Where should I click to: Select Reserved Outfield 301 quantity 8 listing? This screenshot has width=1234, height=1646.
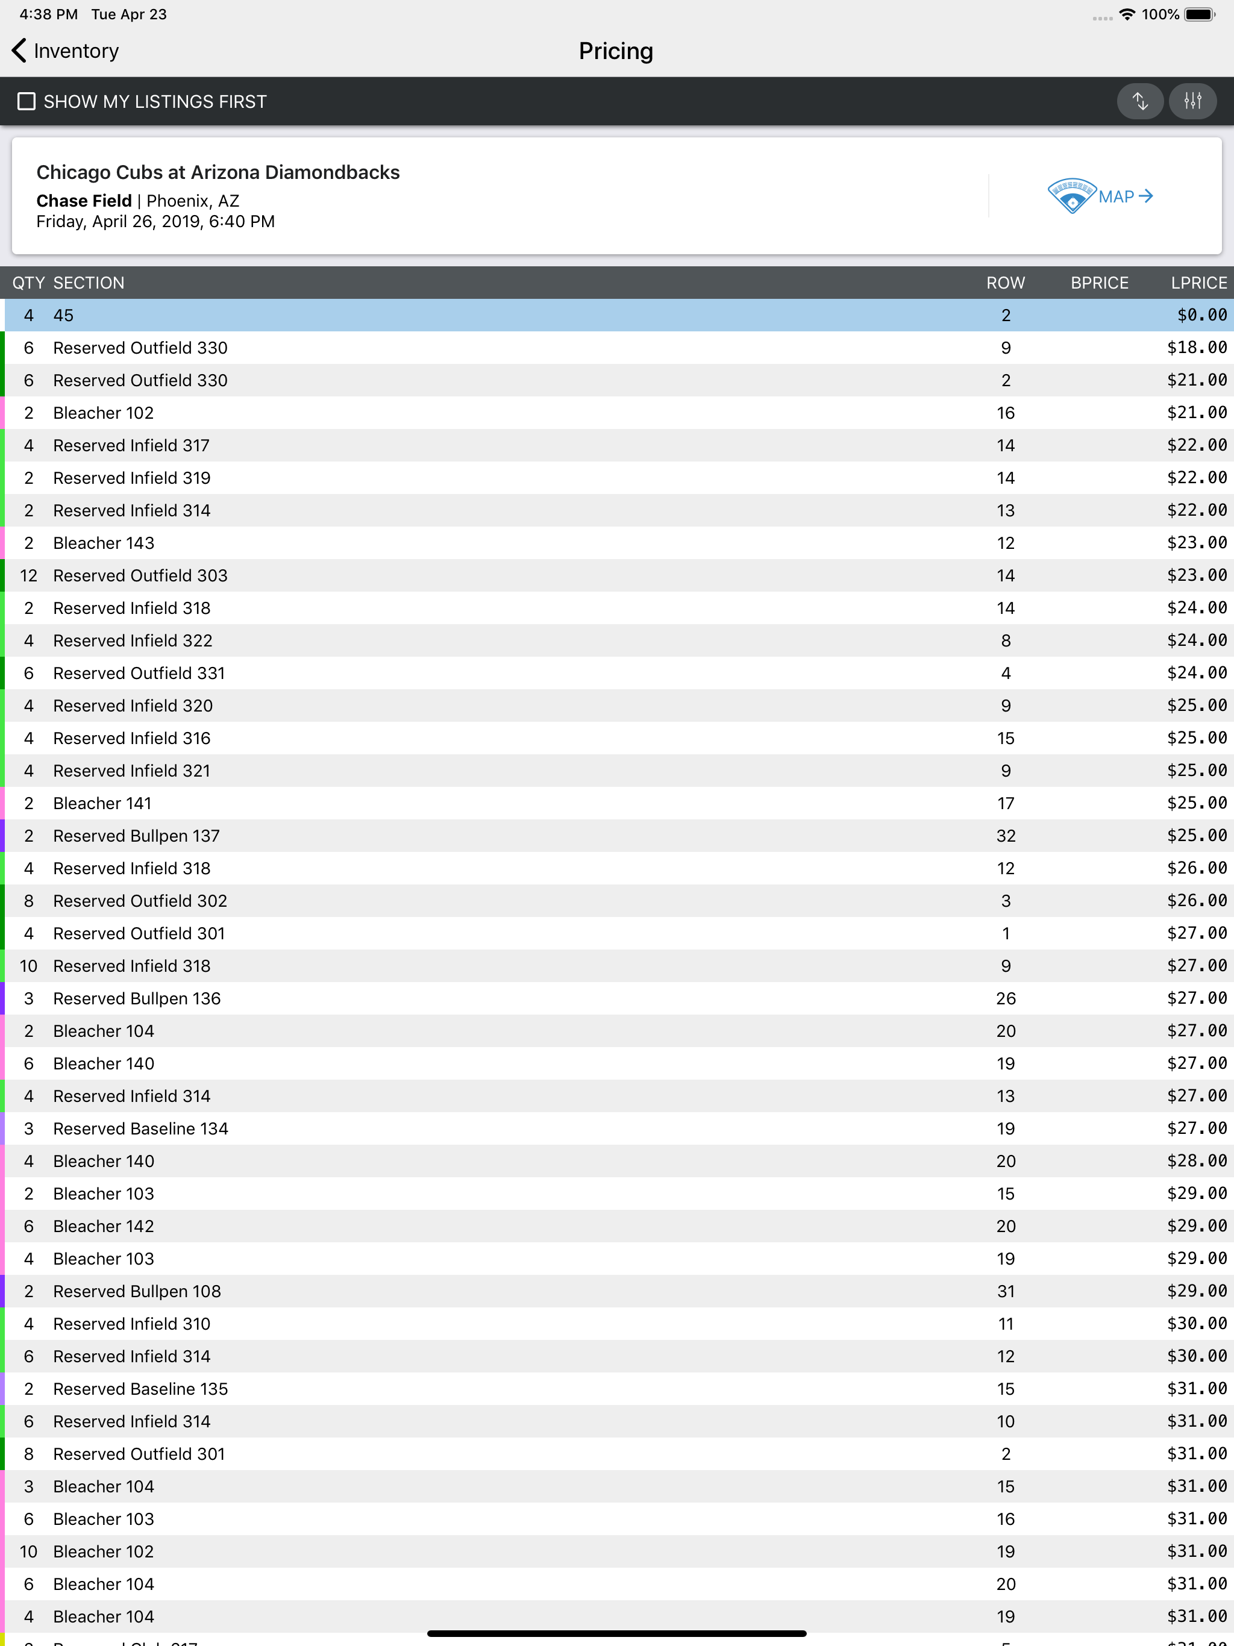617,1455
